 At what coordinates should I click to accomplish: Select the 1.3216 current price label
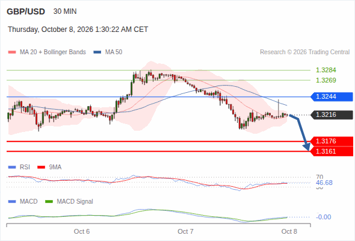click(x=332, y=114)
